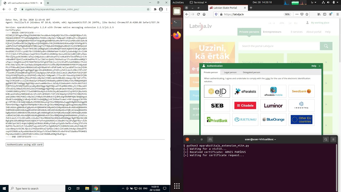Image resolution: width=341 pixels, height=192 pixels.
Task: Select Private person authentication tab
Action: tap(211, 72)
